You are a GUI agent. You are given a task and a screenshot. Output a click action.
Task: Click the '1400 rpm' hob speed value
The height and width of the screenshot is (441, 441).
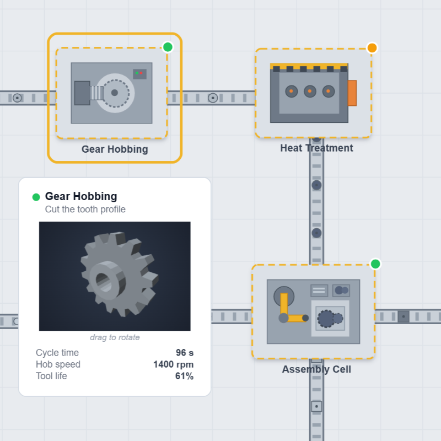(173, 364)
